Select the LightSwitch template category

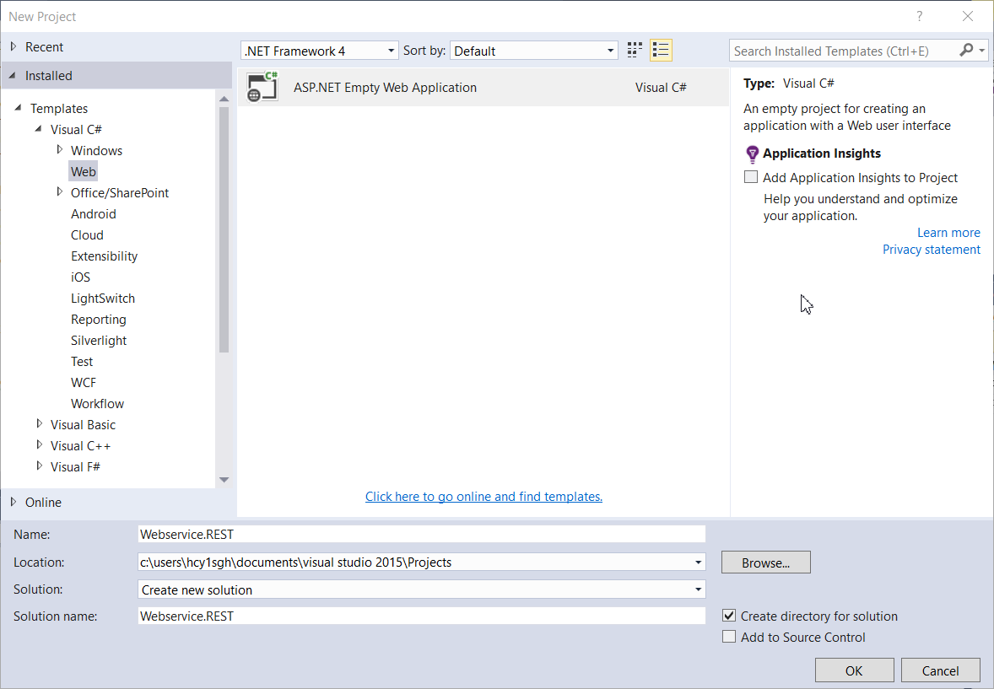103,298
